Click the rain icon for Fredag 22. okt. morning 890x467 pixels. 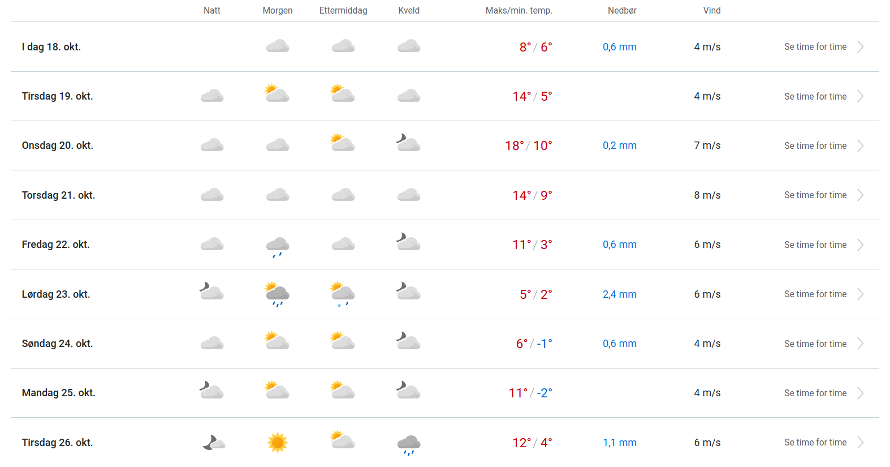click(x=277, y=246)
